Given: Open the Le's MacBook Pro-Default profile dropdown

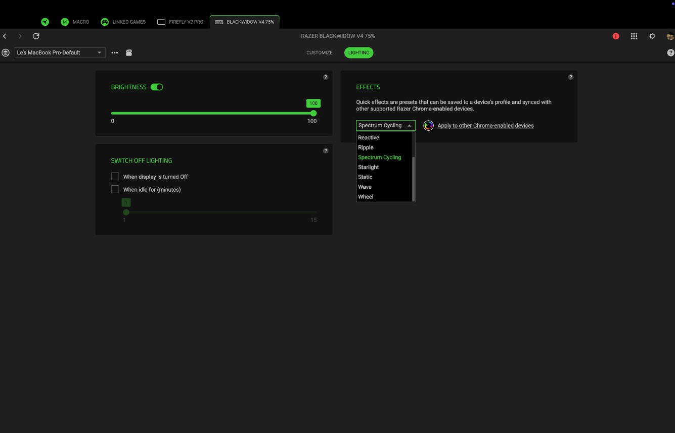Looking at the screenshot, I should pyautogui.click(x=60, y=52).
